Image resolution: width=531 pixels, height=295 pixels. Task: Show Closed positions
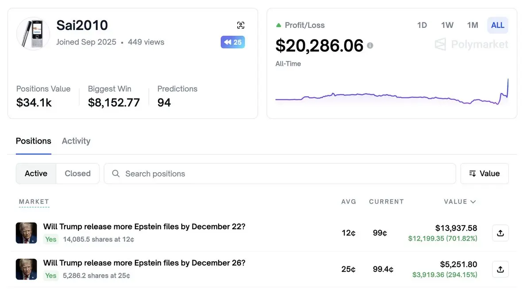[77, 174]
